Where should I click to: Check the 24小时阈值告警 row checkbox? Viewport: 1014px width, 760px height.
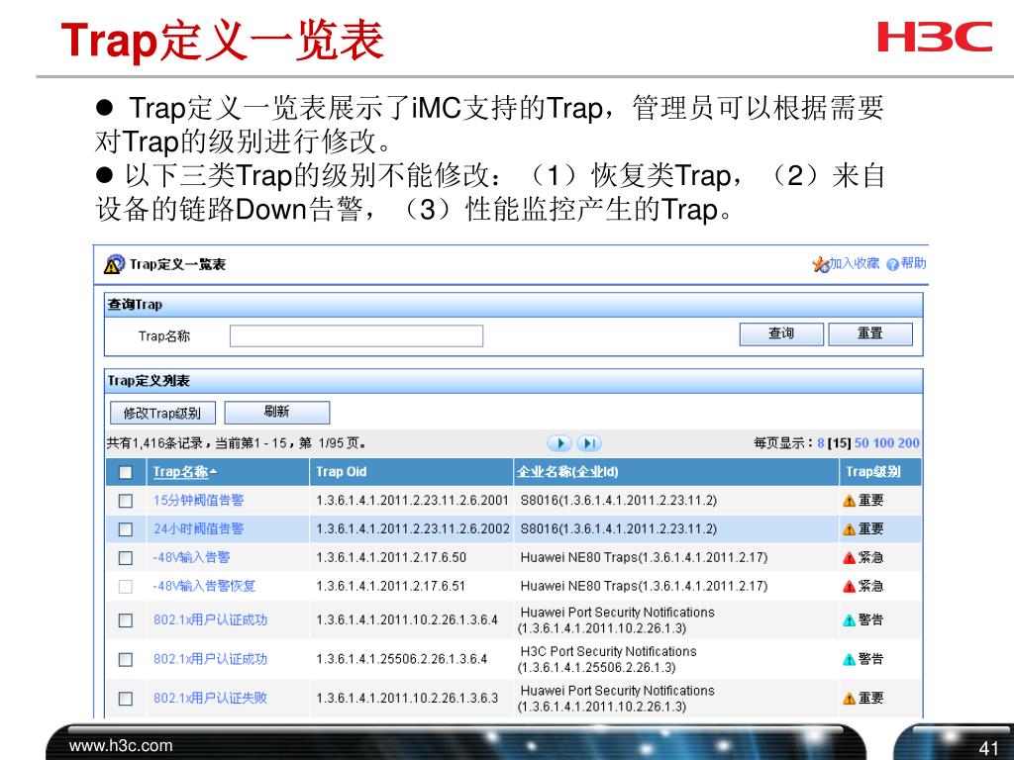pos(126,529)
